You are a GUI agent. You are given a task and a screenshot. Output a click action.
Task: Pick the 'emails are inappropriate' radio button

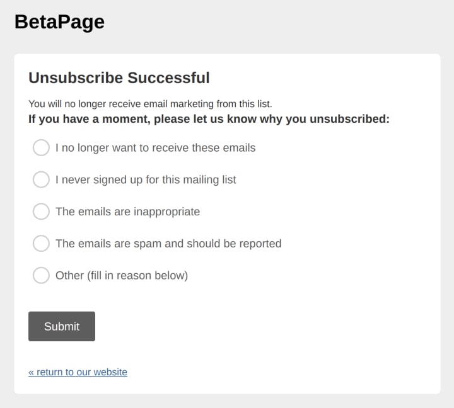click(41, 212)
